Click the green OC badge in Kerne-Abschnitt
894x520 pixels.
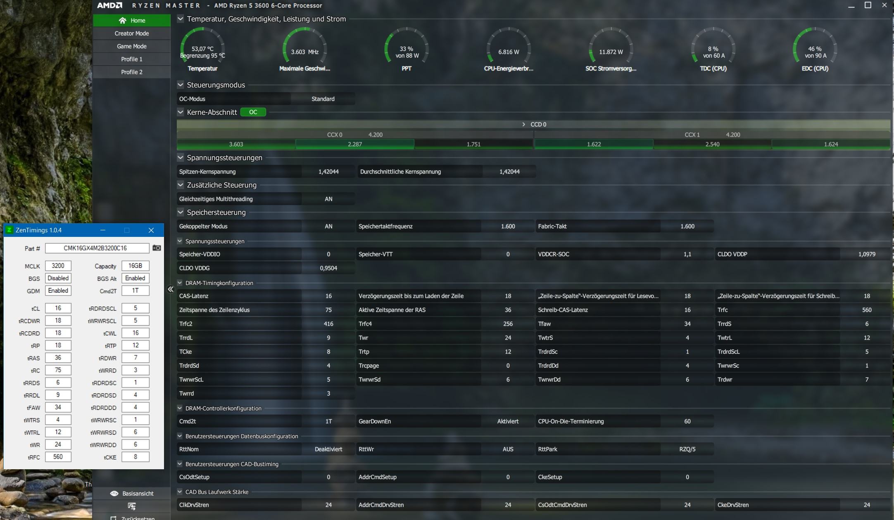tap(253, 112)
